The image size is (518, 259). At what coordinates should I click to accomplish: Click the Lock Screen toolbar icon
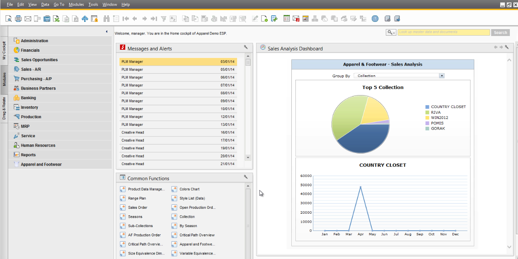pos(94,19)
